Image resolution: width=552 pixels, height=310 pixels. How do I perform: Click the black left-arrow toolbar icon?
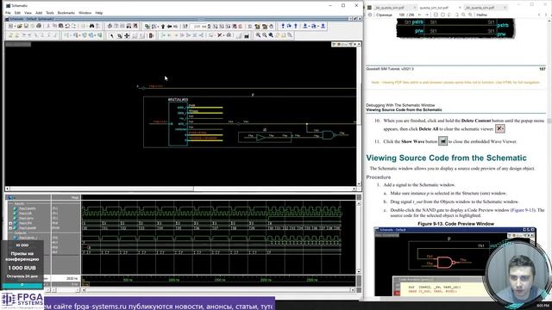pyautogui.click(x=169, y=26)
